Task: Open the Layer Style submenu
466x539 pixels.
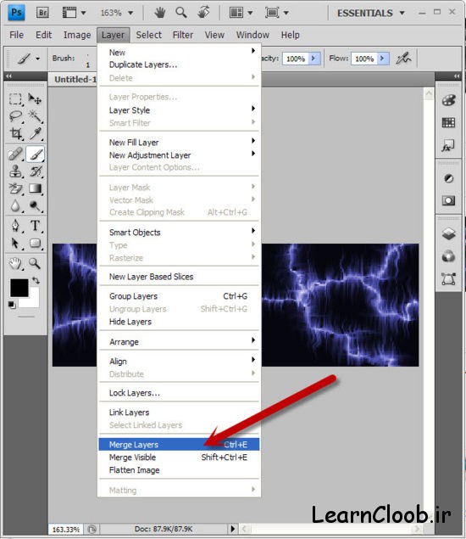Action: (x=179, y=110)
